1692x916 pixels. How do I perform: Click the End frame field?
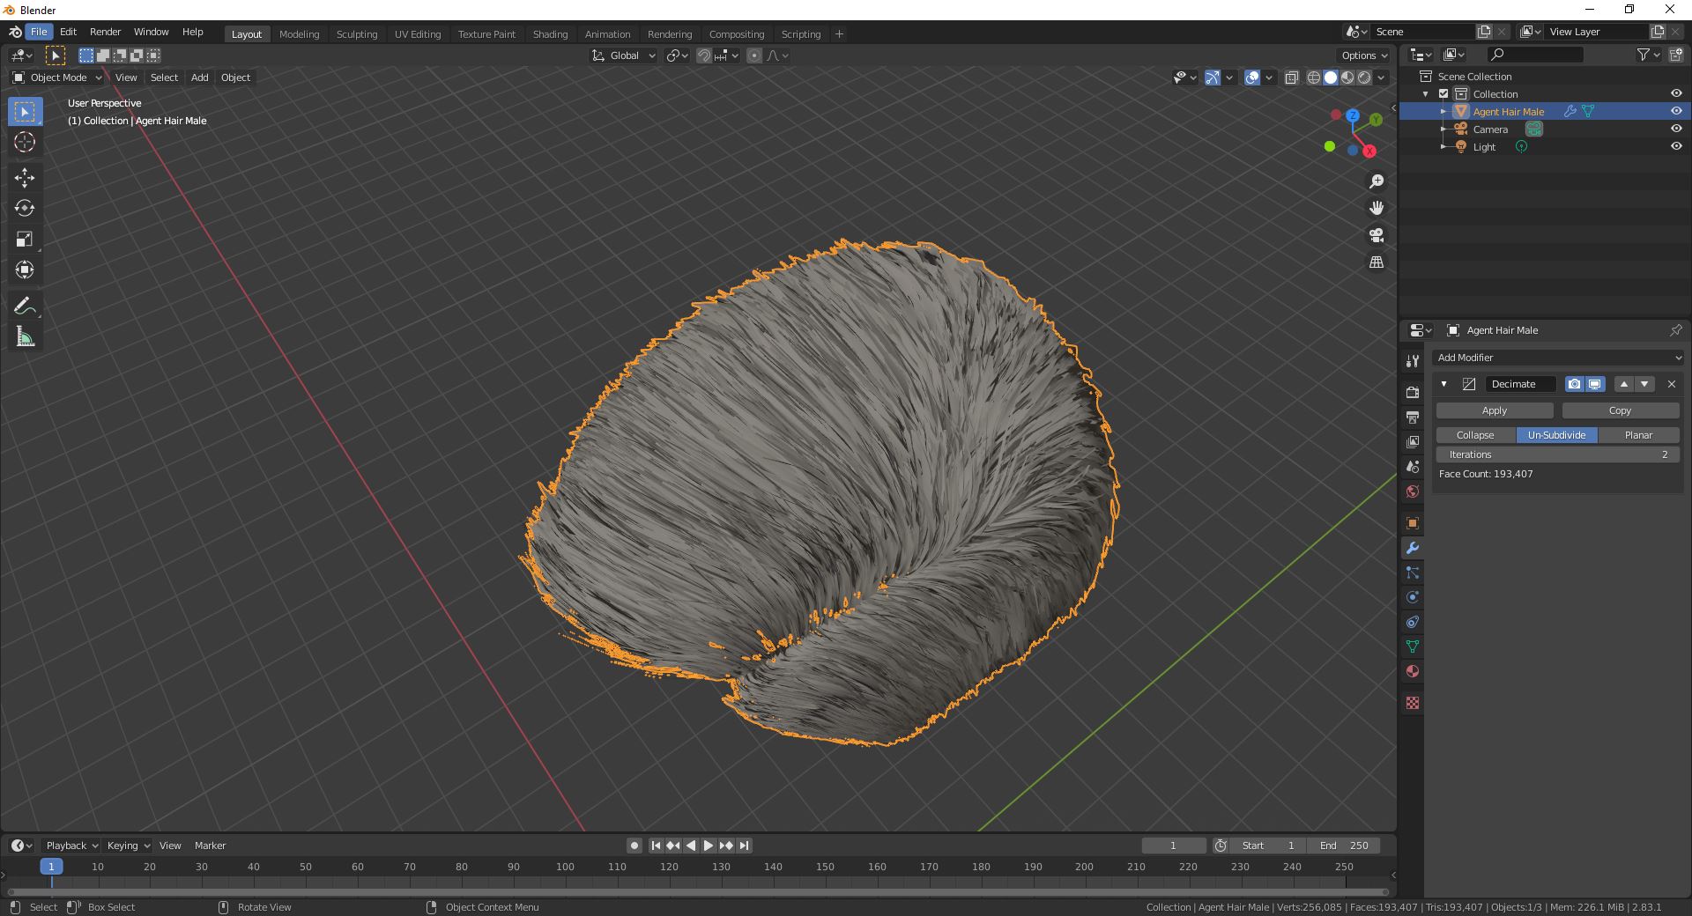point(1344,846)
